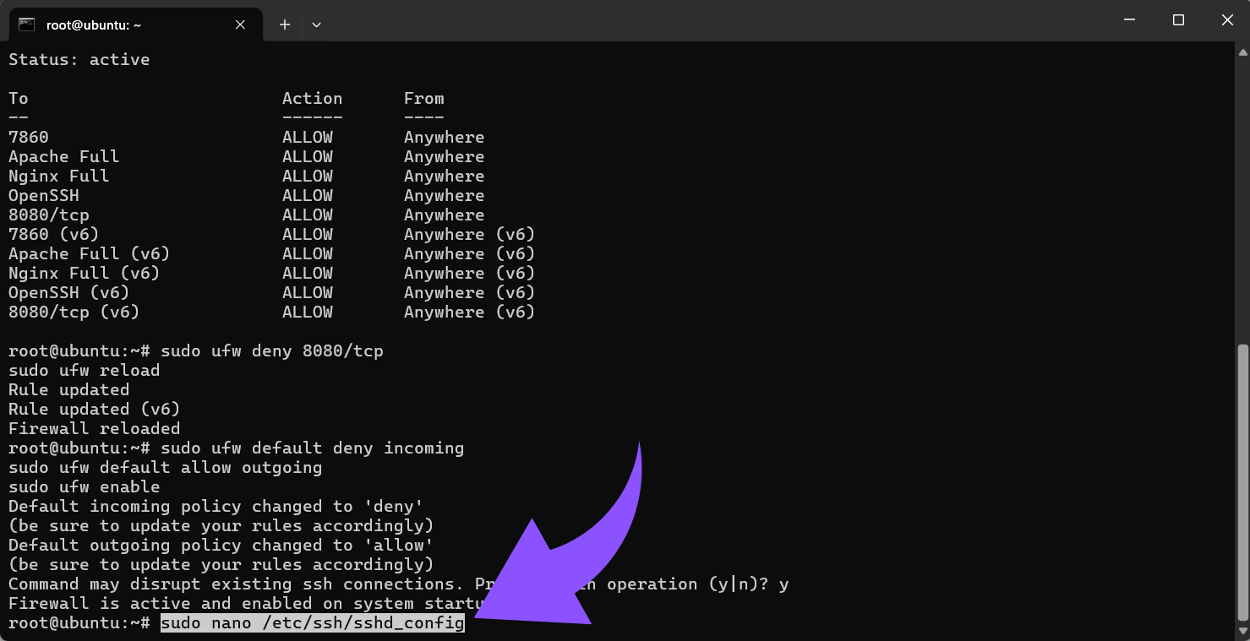The image size is (1250, 641).
Task: Click the "sudo ufw deny 8080/tcp" command
Action: click(x=272, y=350)
